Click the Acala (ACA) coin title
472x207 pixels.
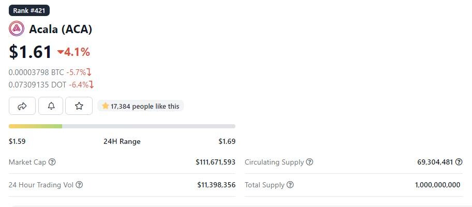61,29
